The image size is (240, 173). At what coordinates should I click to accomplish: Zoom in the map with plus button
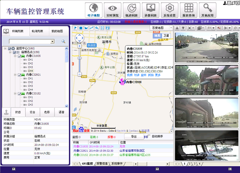tap(79, 46)
